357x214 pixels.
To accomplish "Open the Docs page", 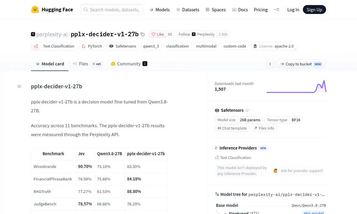I will [240, 10].
